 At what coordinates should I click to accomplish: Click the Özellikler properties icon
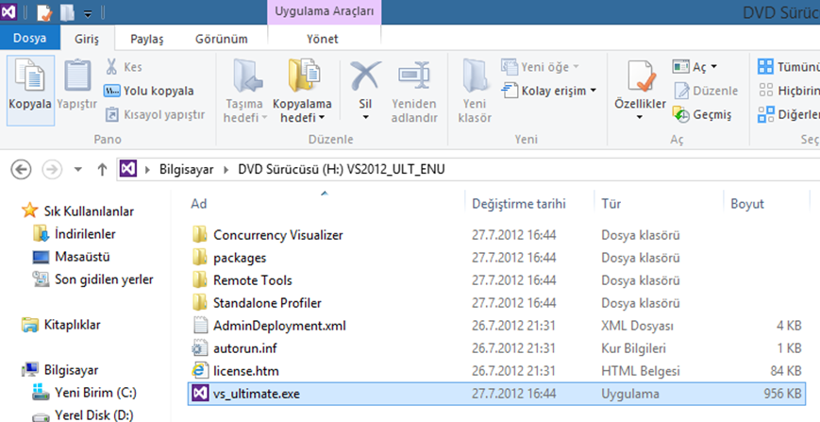click(x=640, y=77)
